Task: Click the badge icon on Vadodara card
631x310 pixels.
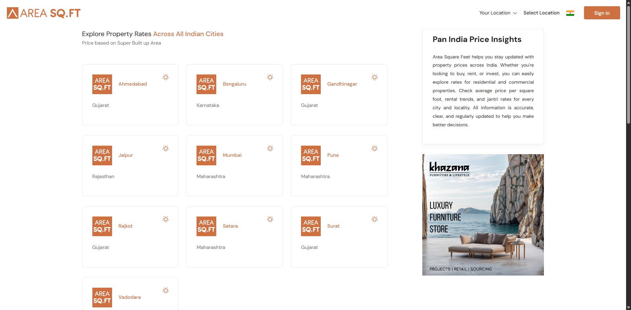Action: click(x=166, y=290)
